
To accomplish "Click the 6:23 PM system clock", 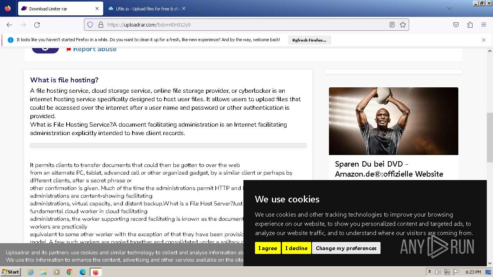I will tap(473, 272).
